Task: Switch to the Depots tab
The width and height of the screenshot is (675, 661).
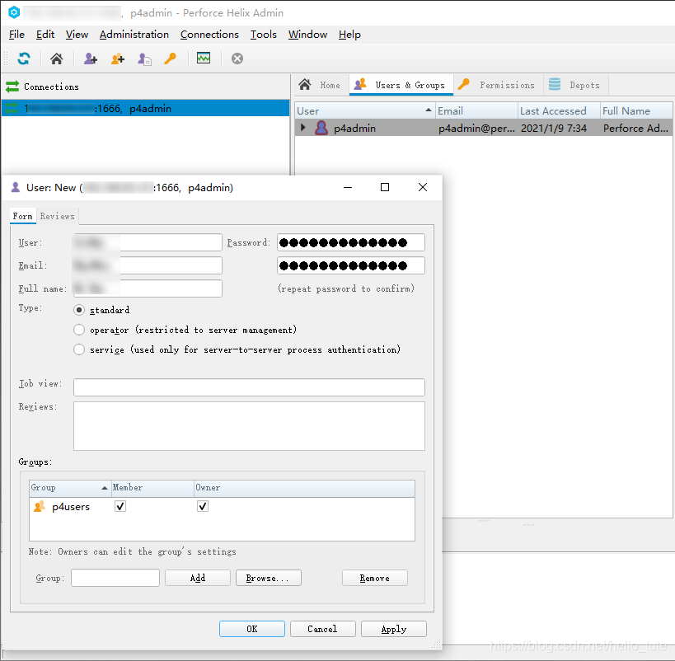Action: pyautogui.click(x=576, y=85)
